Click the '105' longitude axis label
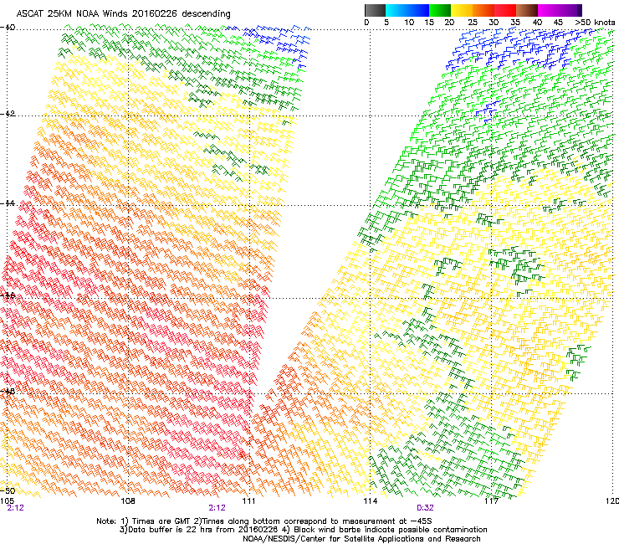619x544 pixels. pos(7,501)
